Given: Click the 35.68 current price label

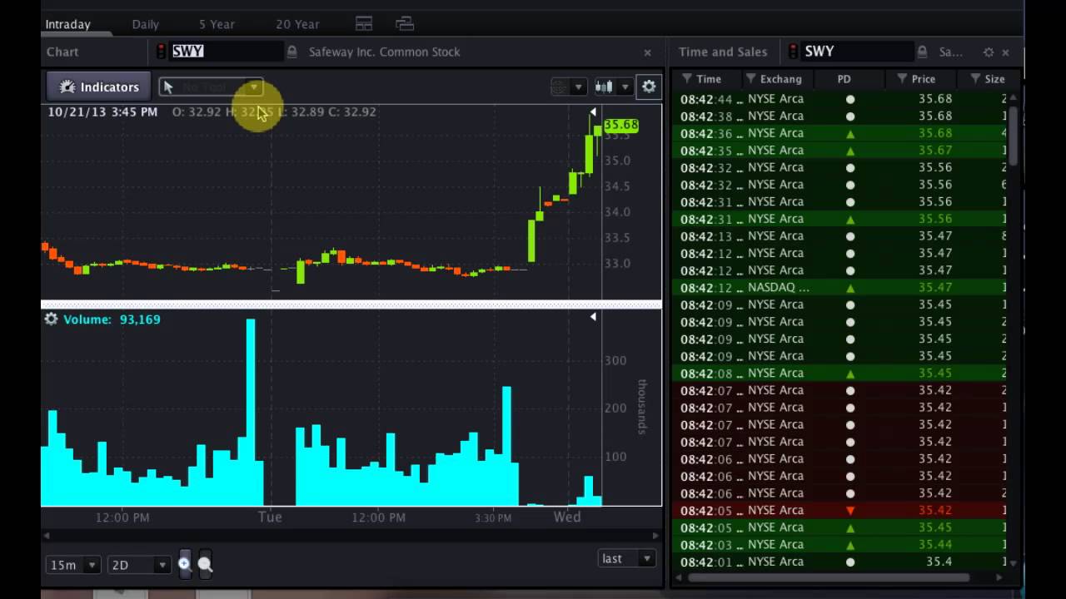Looking at the screenshot, I should click(621, 125).
